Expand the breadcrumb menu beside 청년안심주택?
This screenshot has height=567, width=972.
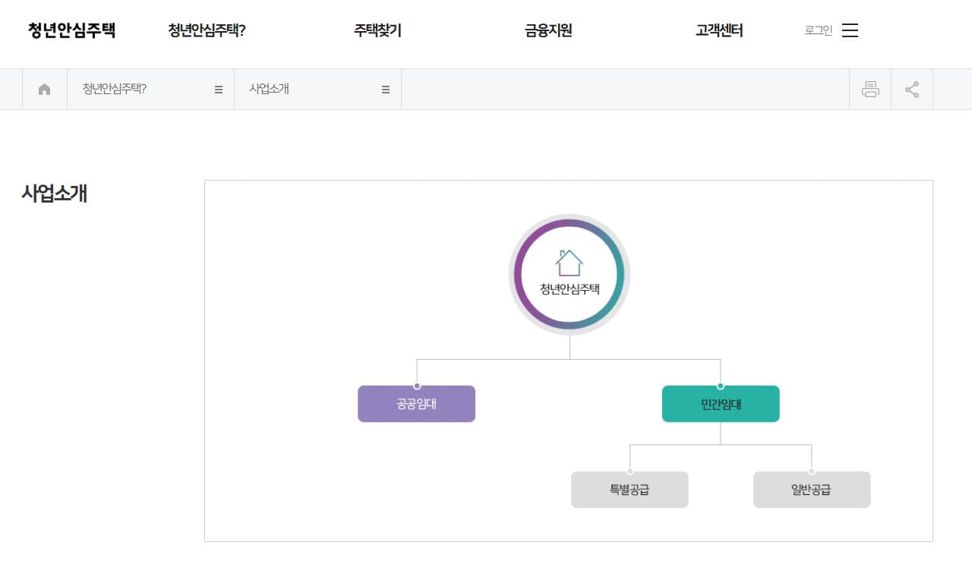(x=218, y=89)
